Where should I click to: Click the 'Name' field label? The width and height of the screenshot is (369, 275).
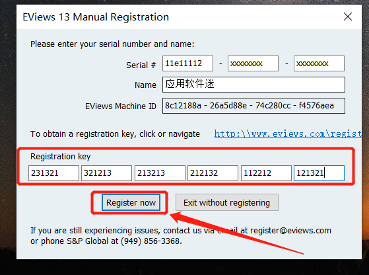145,85
